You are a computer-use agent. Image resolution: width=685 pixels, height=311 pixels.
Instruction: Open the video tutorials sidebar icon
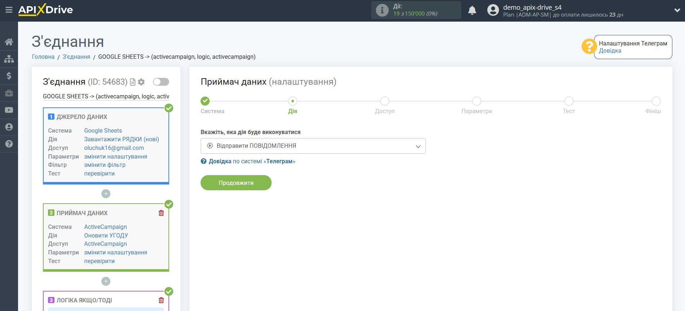tap(9, 110)
